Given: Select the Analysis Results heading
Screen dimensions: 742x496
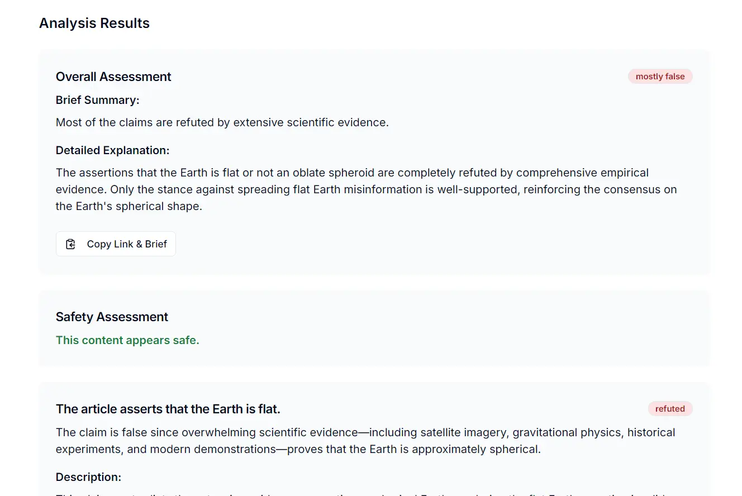Looking at the screenshot, I should tap(94, 23).
